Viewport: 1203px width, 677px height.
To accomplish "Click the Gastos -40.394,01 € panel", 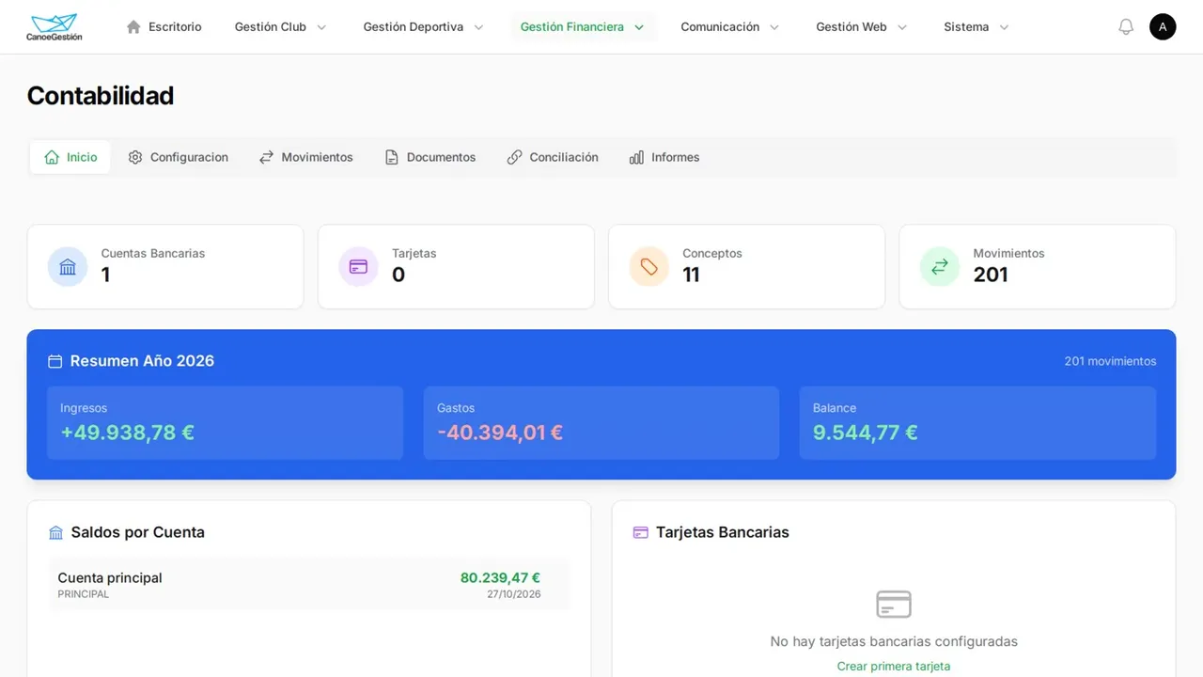I will point(601,423).
